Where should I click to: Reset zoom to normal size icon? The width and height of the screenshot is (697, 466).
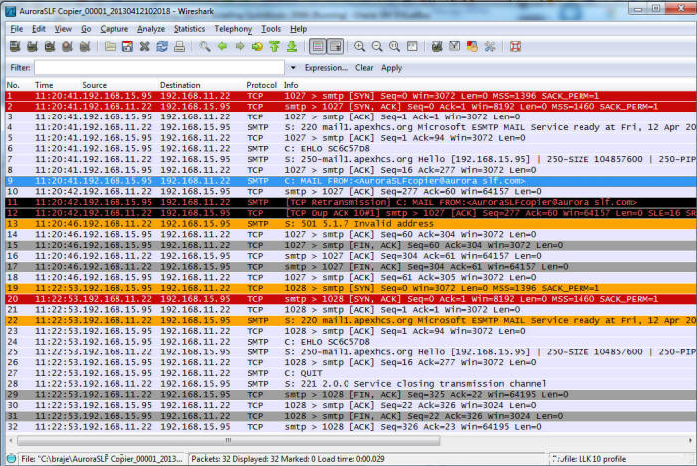(x=394, y=46)
